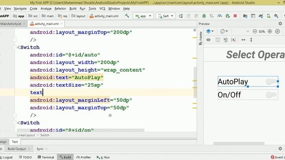Open the Help menu

pos(126,8)
